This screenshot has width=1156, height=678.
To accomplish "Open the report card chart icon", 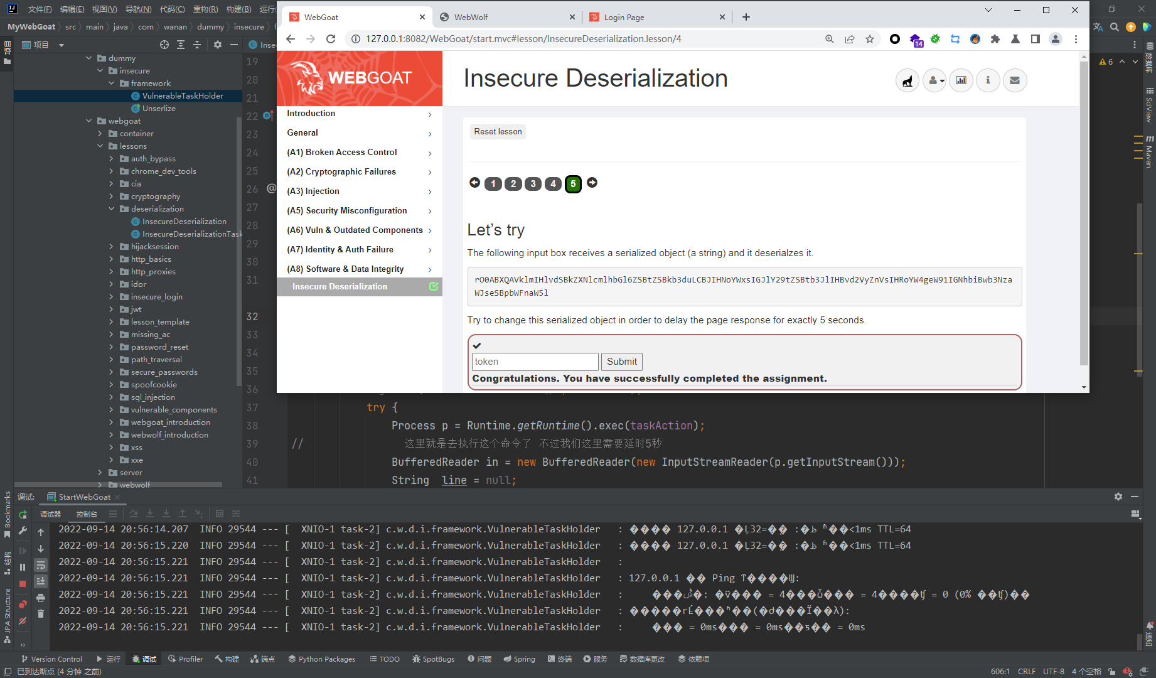I will [x=961, y=80].
